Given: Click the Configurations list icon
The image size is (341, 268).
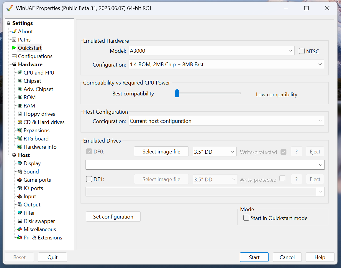Looking at the screenshot, I should (14, 56).
